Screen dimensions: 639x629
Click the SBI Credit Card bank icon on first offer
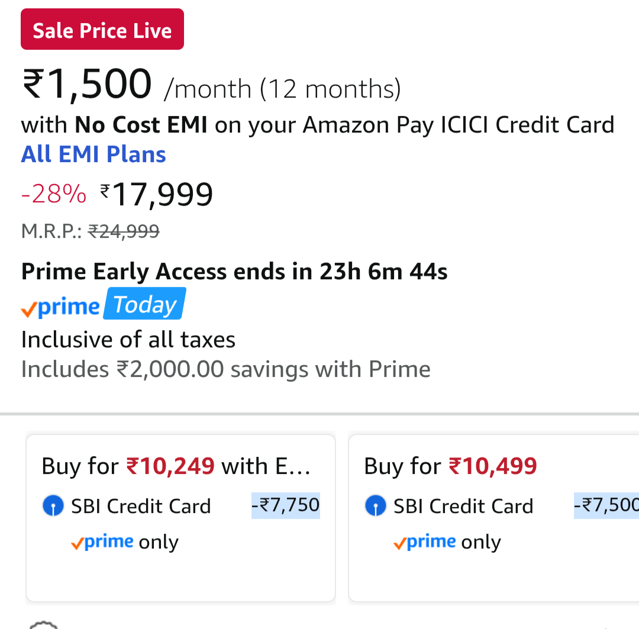tap(53, 506)
